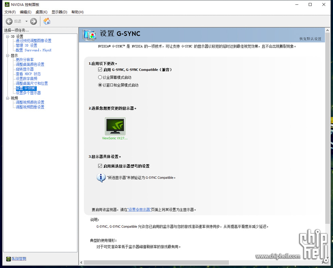The height and width of the screenshot is (268, 333).
Task: Open the 文件(F) menu
Action: 10,12
